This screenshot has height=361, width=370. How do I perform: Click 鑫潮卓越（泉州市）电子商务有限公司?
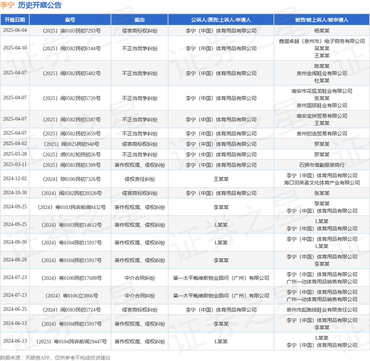click(322, 41)
